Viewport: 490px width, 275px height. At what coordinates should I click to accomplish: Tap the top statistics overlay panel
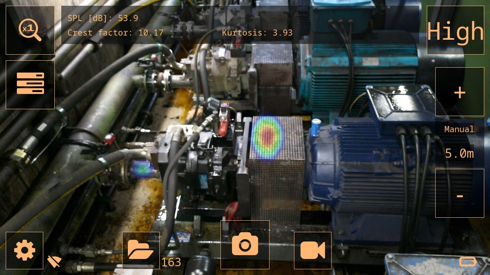(x=240, y=25)
